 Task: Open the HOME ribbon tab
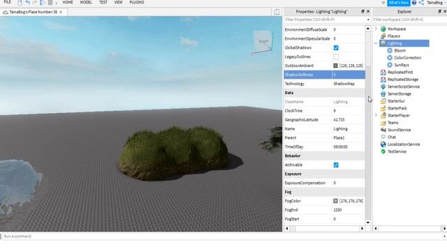(x=68, y=2)
